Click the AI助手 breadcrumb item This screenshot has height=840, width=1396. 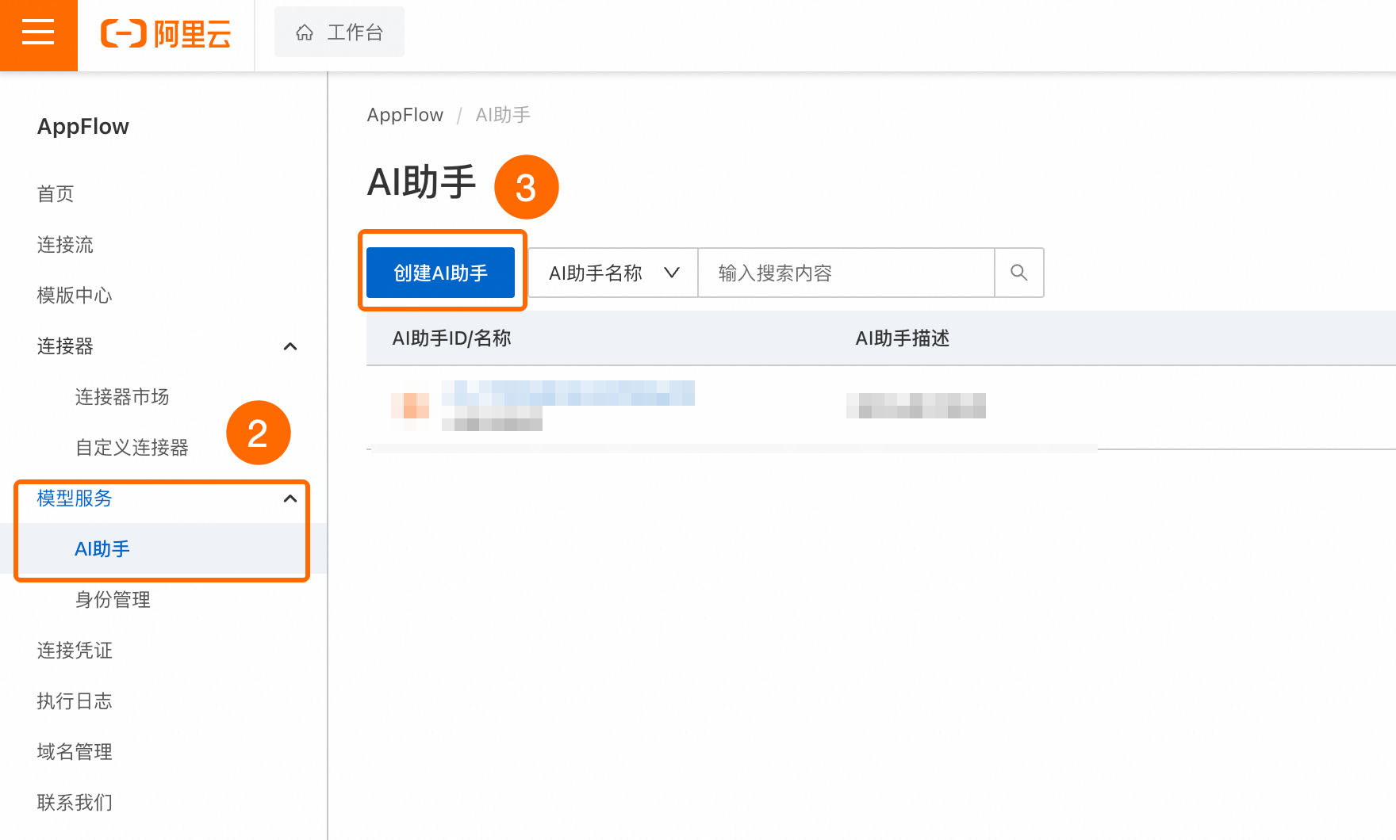pos(503,115)
